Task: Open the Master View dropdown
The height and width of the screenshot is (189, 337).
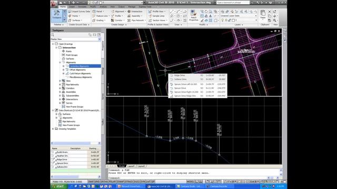Action: pyautogui.click(x=100, y=39)
